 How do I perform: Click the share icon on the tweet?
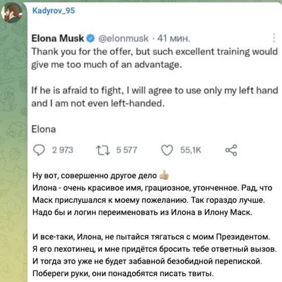point(231,150)
